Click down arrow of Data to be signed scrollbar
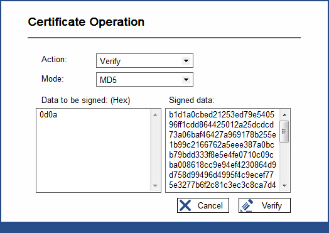Image resolution: width=329 pixels, height=233 pixels. pyautogui.click(x=155, y=185)
